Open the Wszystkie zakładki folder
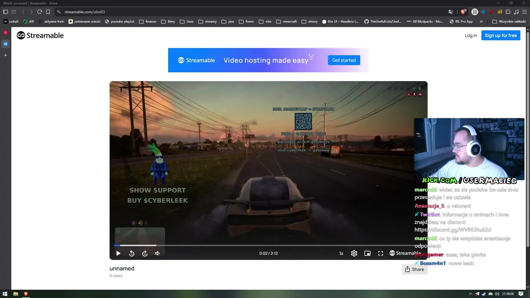Image resolution: width=530 pixels, height=298 pixels. pyautogui.click(x=509, y=22)
